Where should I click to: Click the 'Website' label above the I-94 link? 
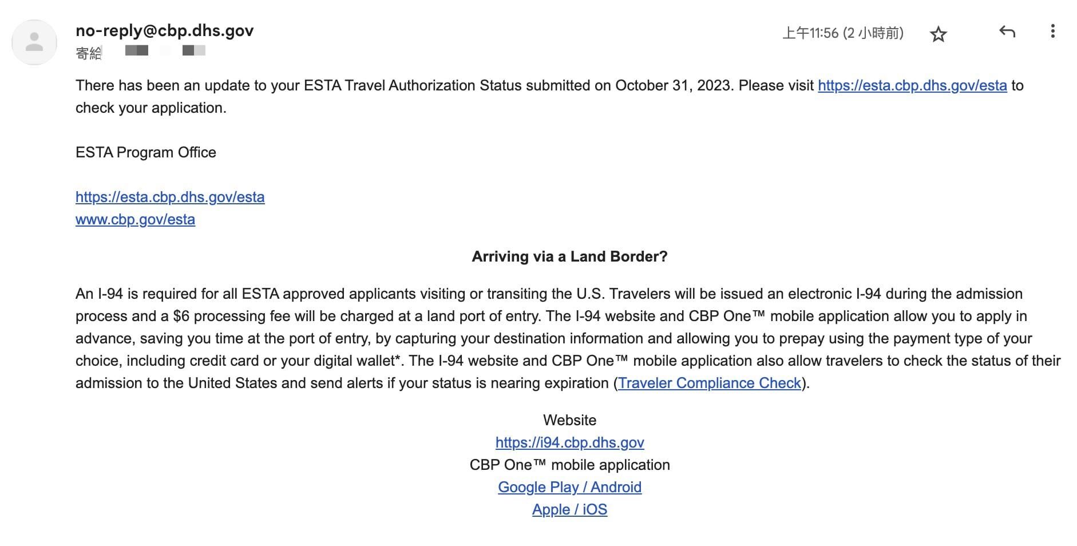click(x=569, y=421)
